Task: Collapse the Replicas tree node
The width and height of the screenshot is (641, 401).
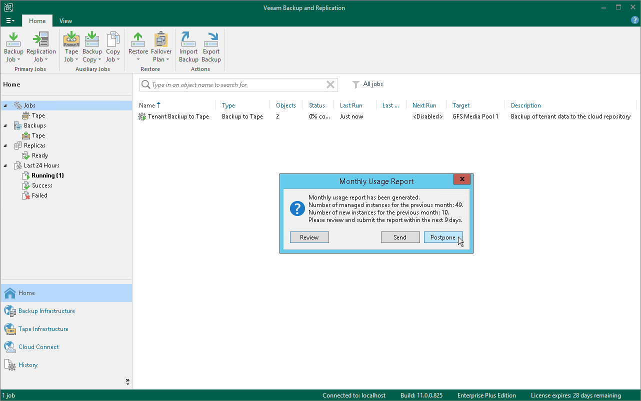Action: point(5,145)
